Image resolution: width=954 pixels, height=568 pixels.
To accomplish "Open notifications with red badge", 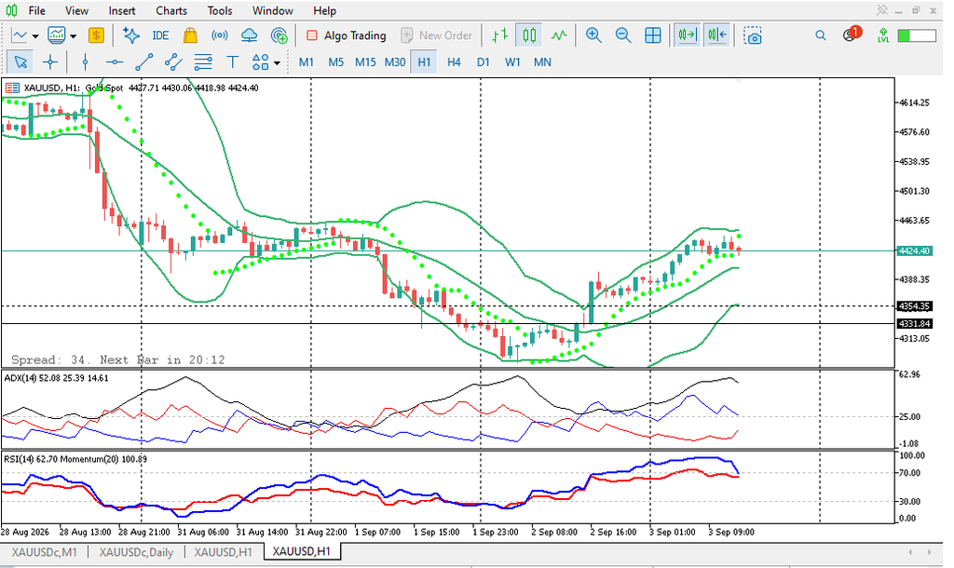I will (852, 34).
